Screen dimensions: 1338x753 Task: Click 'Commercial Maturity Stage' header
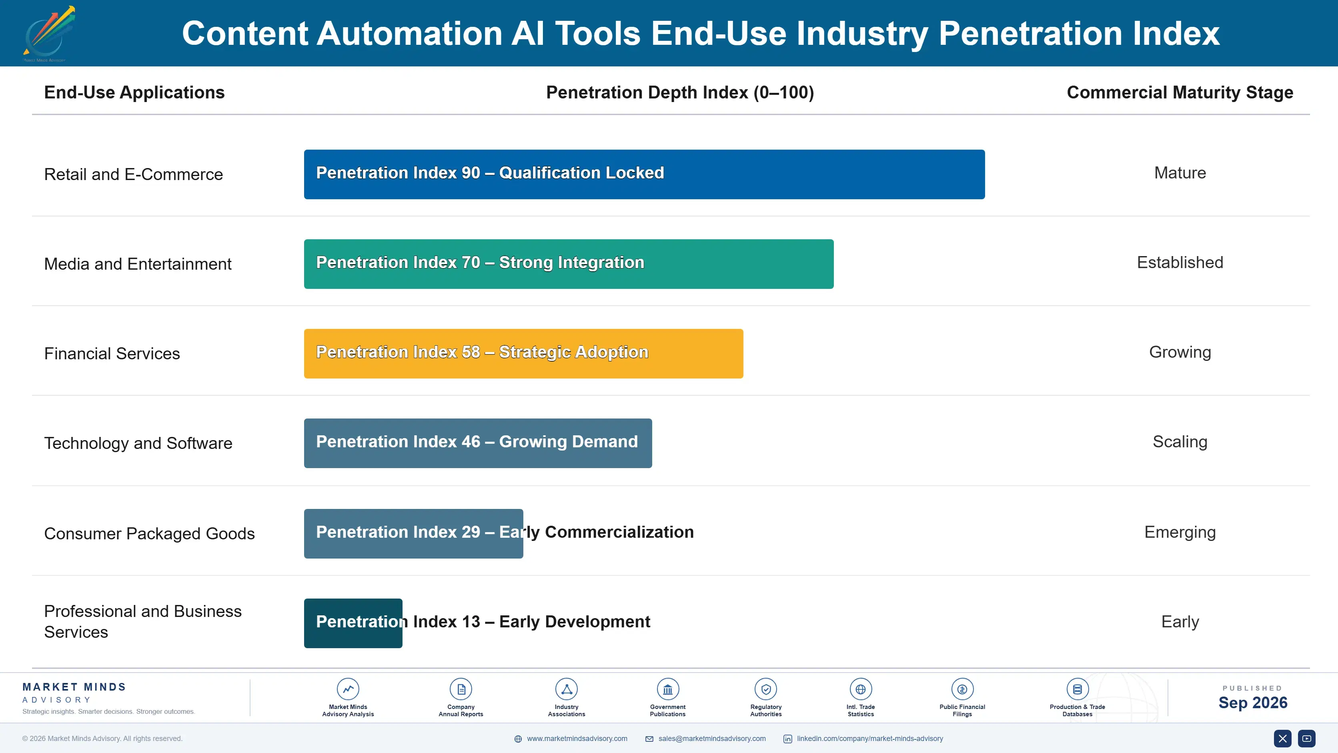click(1180, 92)
